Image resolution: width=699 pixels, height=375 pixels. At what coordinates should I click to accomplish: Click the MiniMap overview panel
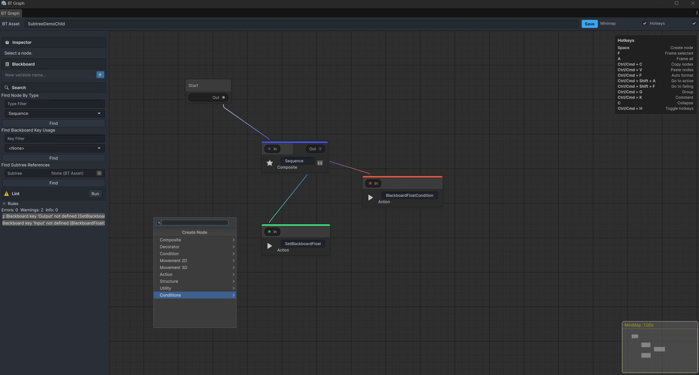[659, 347]
